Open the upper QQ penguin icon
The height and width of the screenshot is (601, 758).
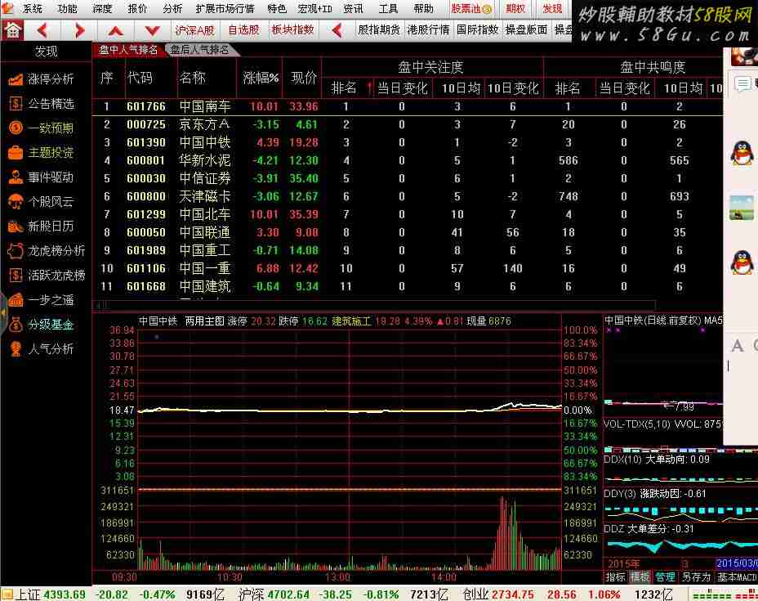[x=742, y=153]
